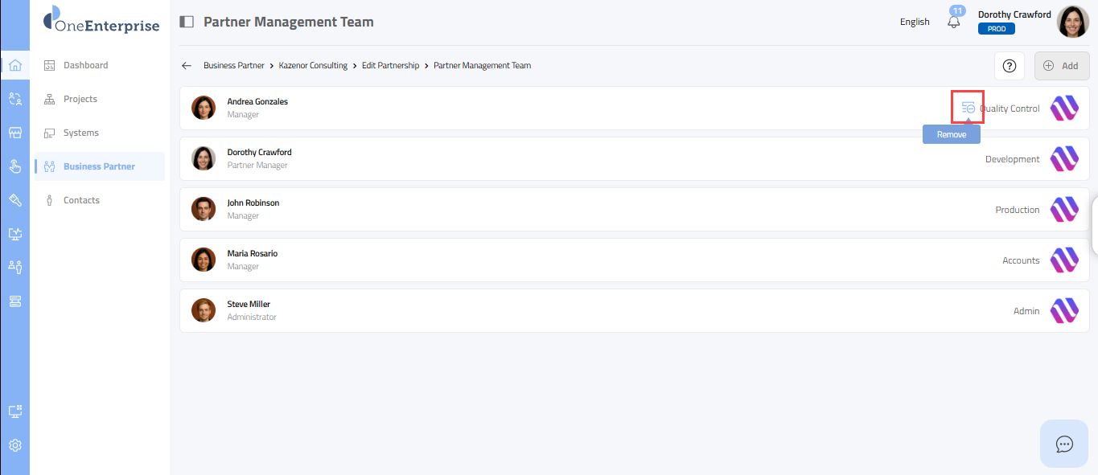The width and height of the screenshot is (1098, 475).
Task: Click the help question mark icon
Action: click(x=1010, y=66)
